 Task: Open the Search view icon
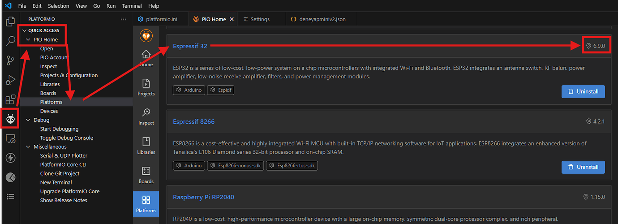tap(10, 41)
